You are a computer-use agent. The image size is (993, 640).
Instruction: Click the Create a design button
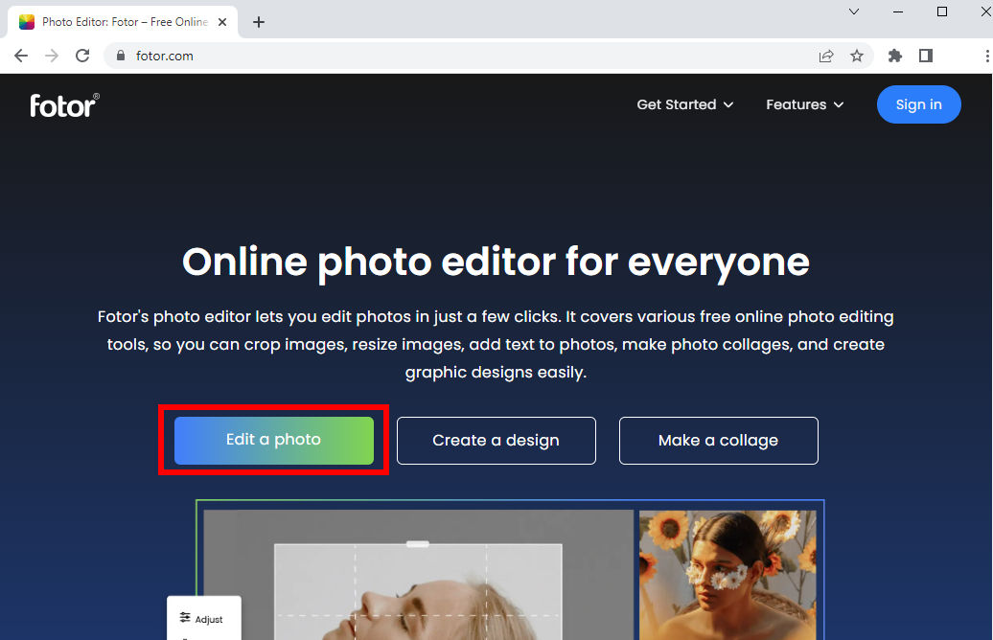tap(496, 441)
